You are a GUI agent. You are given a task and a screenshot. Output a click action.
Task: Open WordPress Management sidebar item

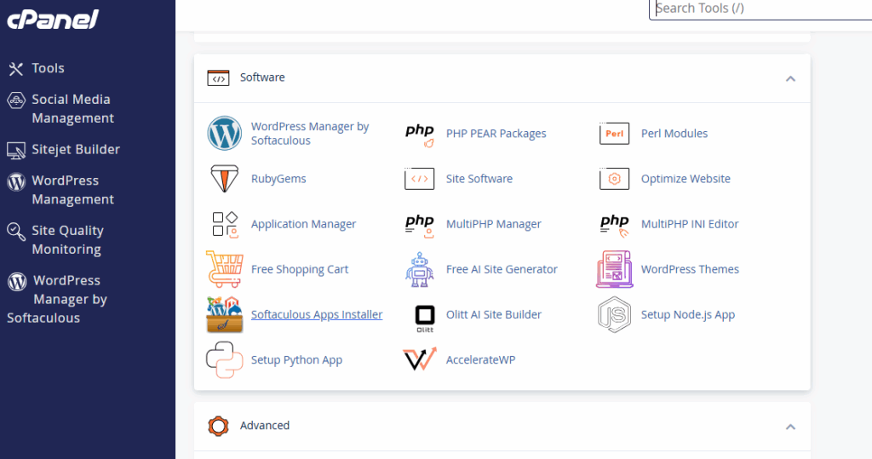coord(73,190)
